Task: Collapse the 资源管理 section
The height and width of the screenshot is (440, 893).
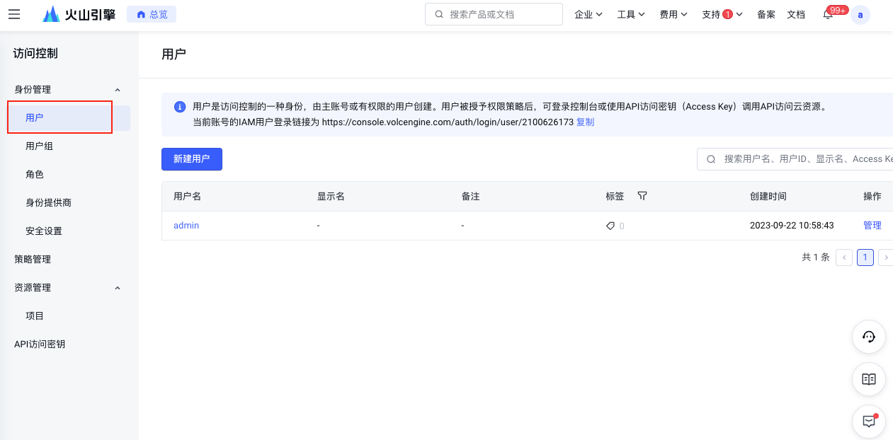Action: click(118, 288)
